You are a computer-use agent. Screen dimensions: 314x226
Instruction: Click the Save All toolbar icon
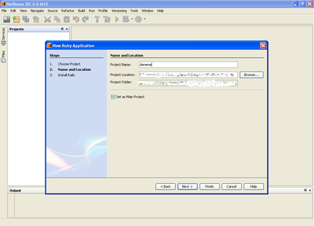[x=26, y=19]
